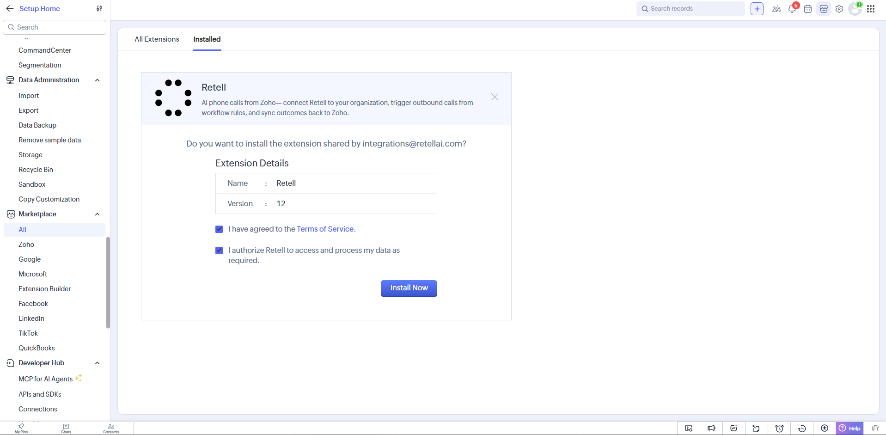Click the alarm clock reminders icon
The height and width of the screenshot is (435, 886).
tap(779, 428)
